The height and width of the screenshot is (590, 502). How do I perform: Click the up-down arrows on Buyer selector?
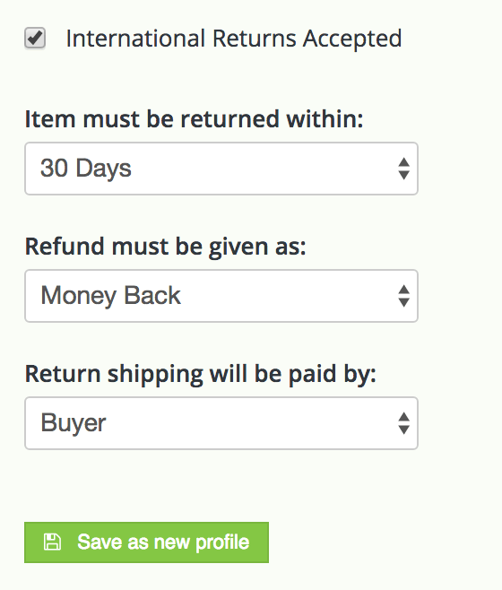403,423
